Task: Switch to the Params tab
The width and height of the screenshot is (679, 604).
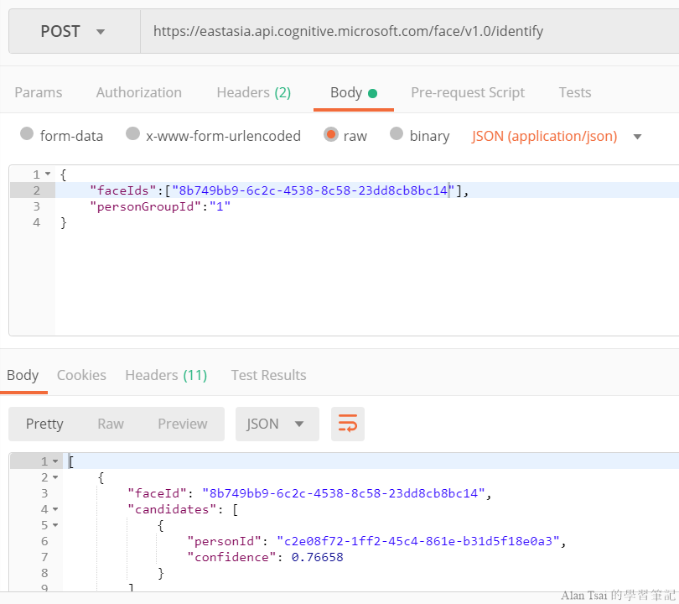Action: 39,92
